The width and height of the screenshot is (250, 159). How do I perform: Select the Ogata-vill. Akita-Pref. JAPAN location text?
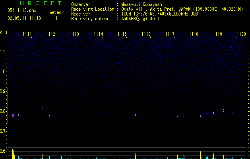tap(182, 9)
